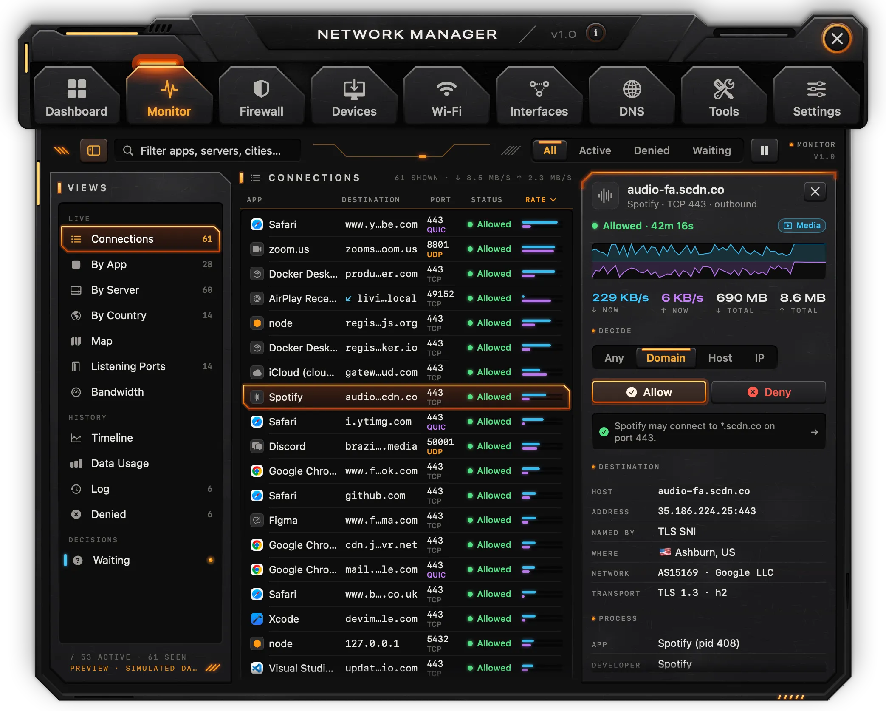Close the audio-fa.scdn.co detail panel
Viewport: 886px width, 711px height.
tap(815, 192)
